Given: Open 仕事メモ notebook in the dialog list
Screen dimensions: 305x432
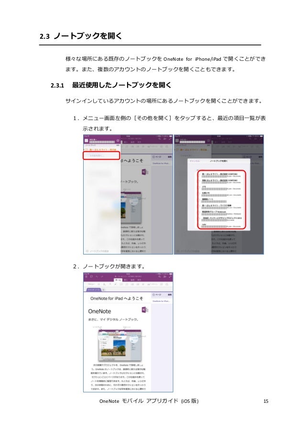Looking at the screenshot, I should [x=221, y=194].
